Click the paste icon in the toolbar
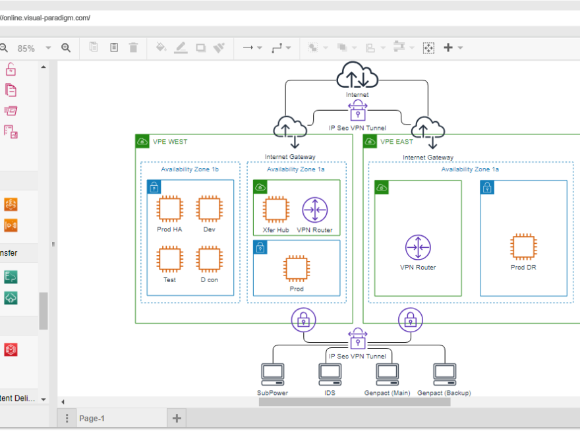Screen dimensions: 580x435 pyautogui.click(x=113, y=47)
